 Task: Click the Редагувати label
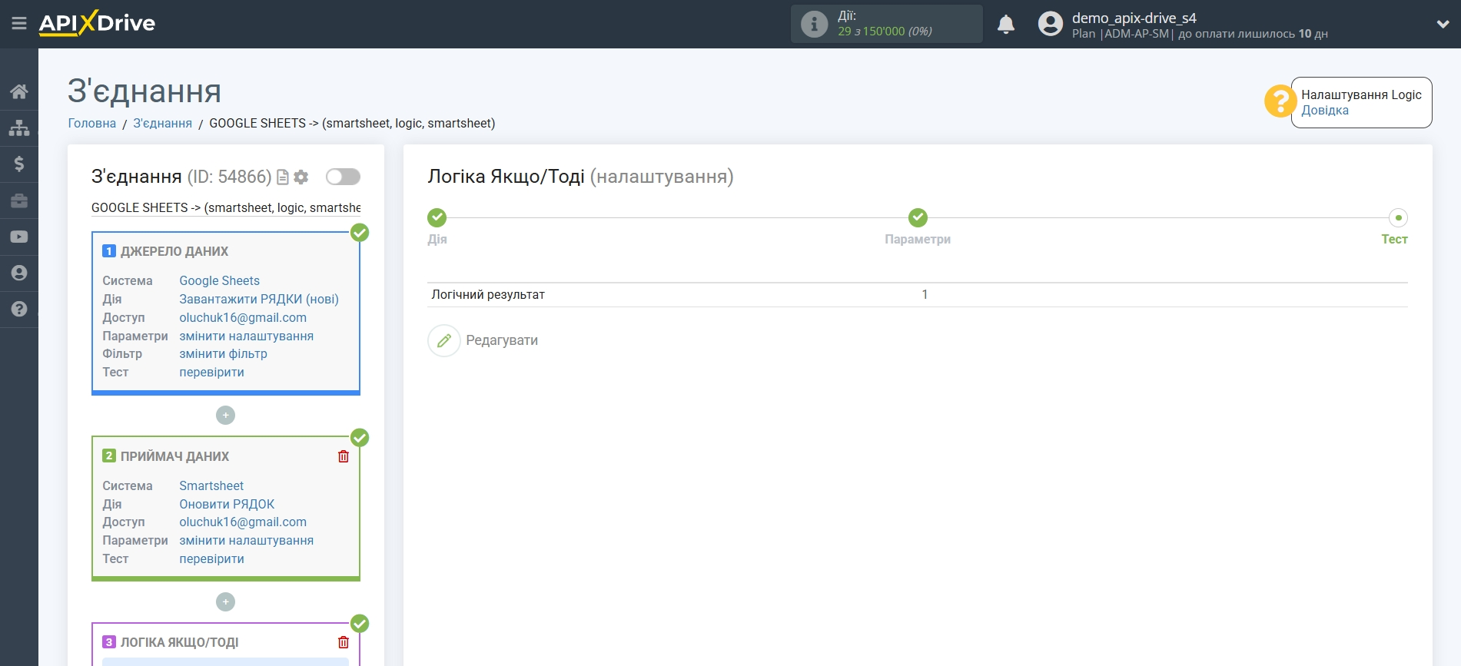(502, 340)
